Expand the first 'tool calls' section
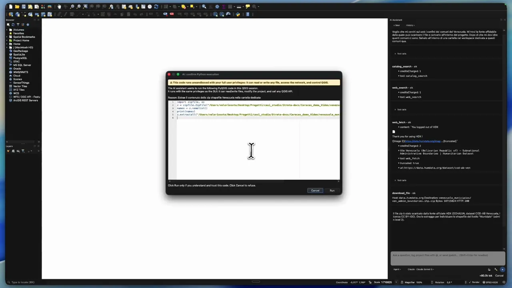This screenshot has height=288, width=512. click(x=401, y=54)
